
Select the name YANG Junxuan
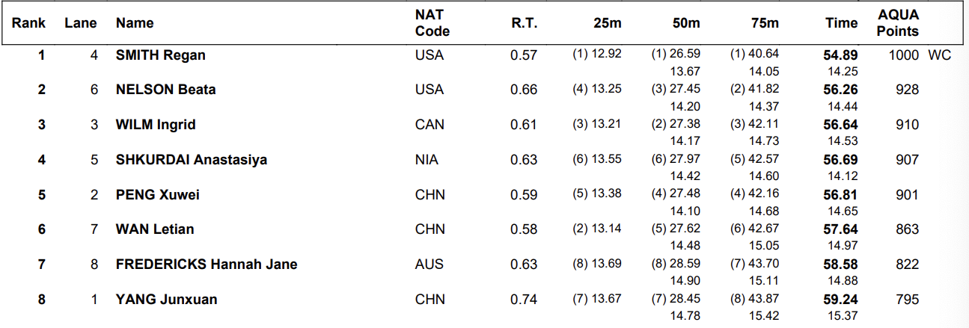point(167,300)
